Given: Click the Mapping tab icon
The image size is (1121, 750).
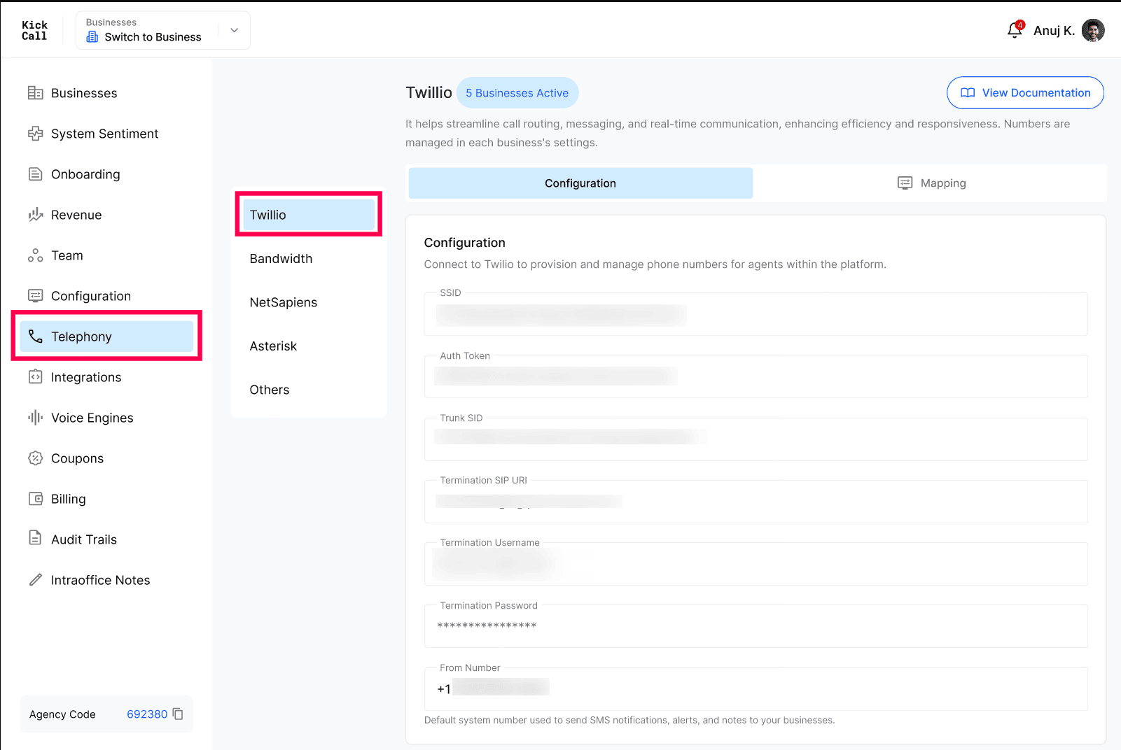Looking at the screenshot, I should coord(905,183).
